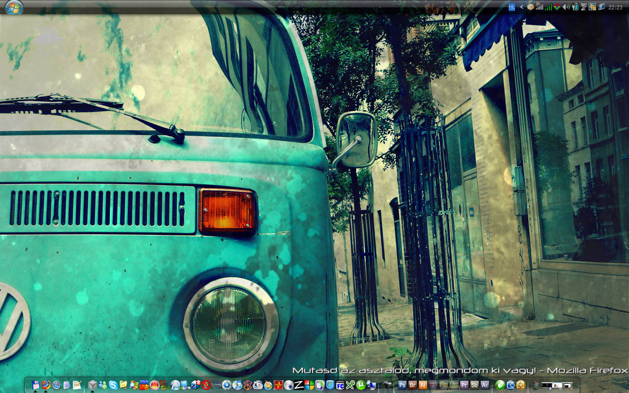The height and width of the screenshot is (393, 629).
Task: Open the yellow screen capture icon
Action: [520, 385]
